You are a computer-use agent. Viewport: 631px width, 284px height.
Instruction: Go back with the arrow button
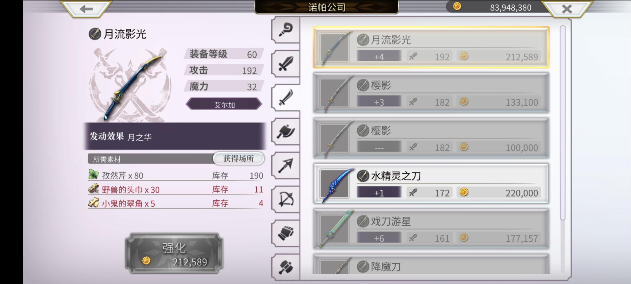[86, 9]
